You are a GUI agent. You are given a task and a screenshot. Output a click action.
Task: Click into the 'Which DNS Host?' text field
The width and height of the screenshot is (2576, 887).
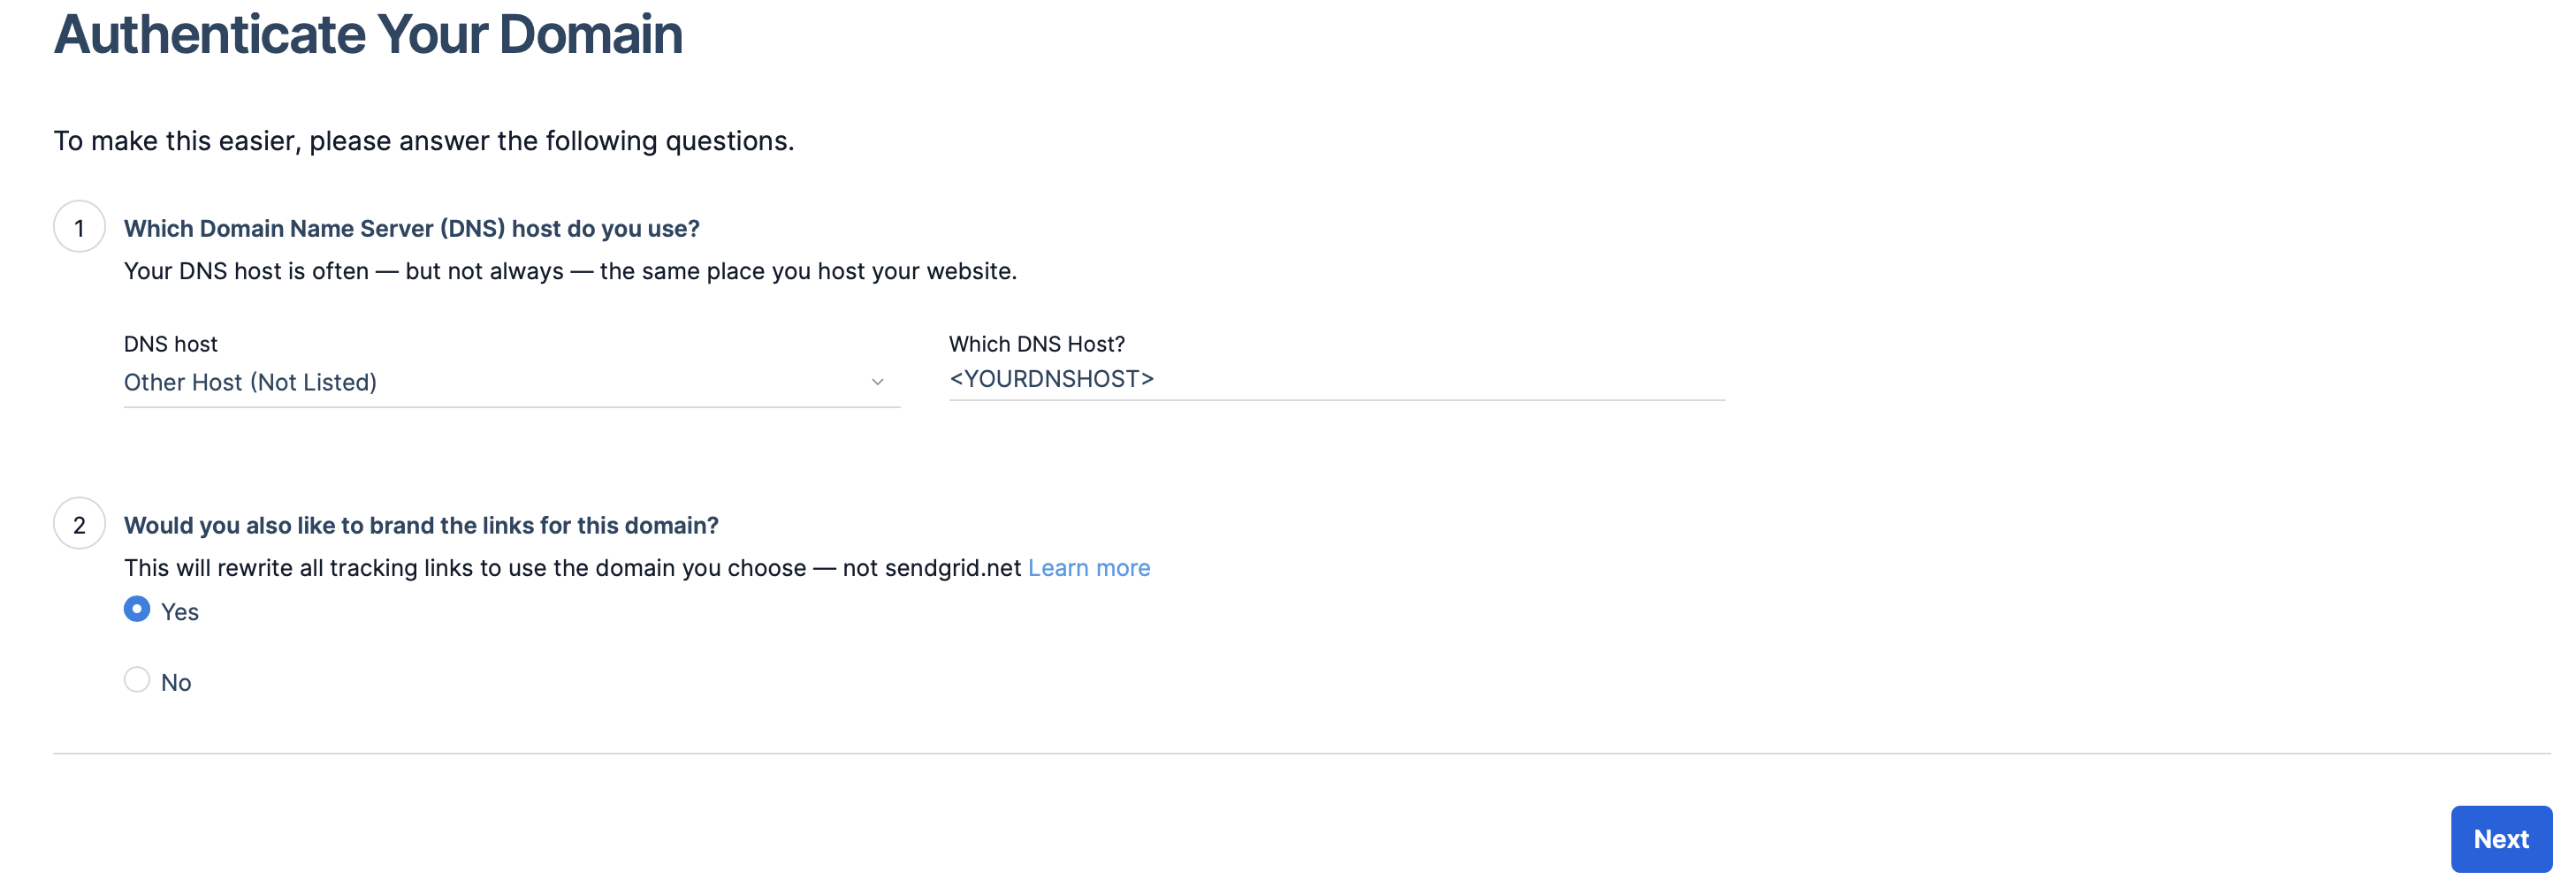pos(1335,380)
